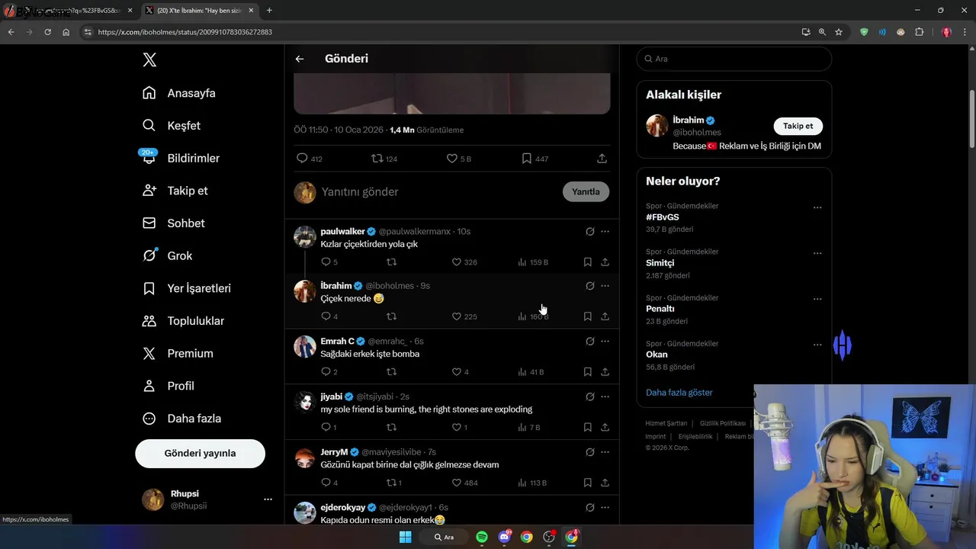Go back using the Gönderi back arrow
The width and height of the screenshot is (976, 549).
[300, 59]
